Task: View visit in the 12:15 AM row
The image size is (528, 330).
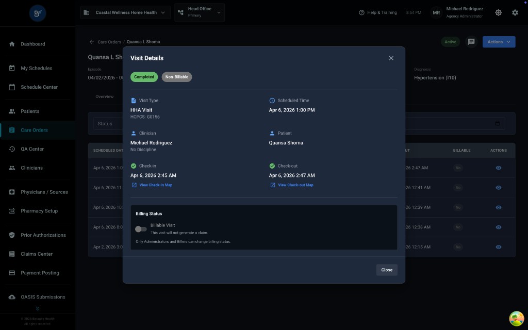Action: [499, 247]
